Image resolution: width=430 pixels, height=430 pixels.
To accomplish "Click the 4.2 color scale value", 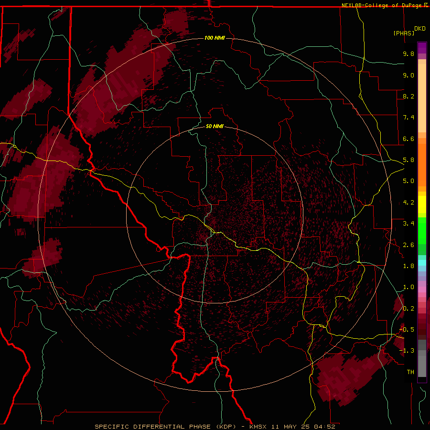I will click(408, 203).
